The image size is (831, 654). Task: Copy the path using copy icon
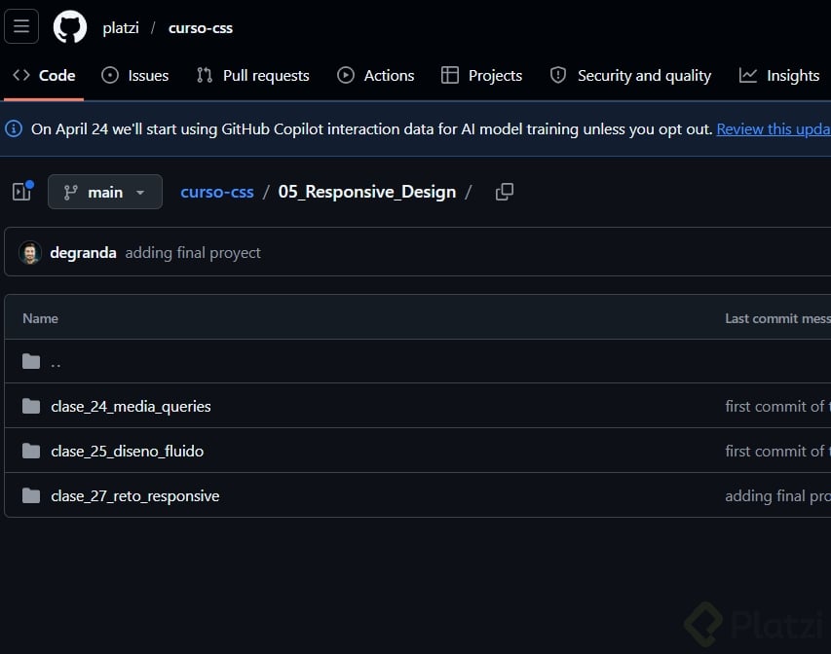[x=504, y=192]
